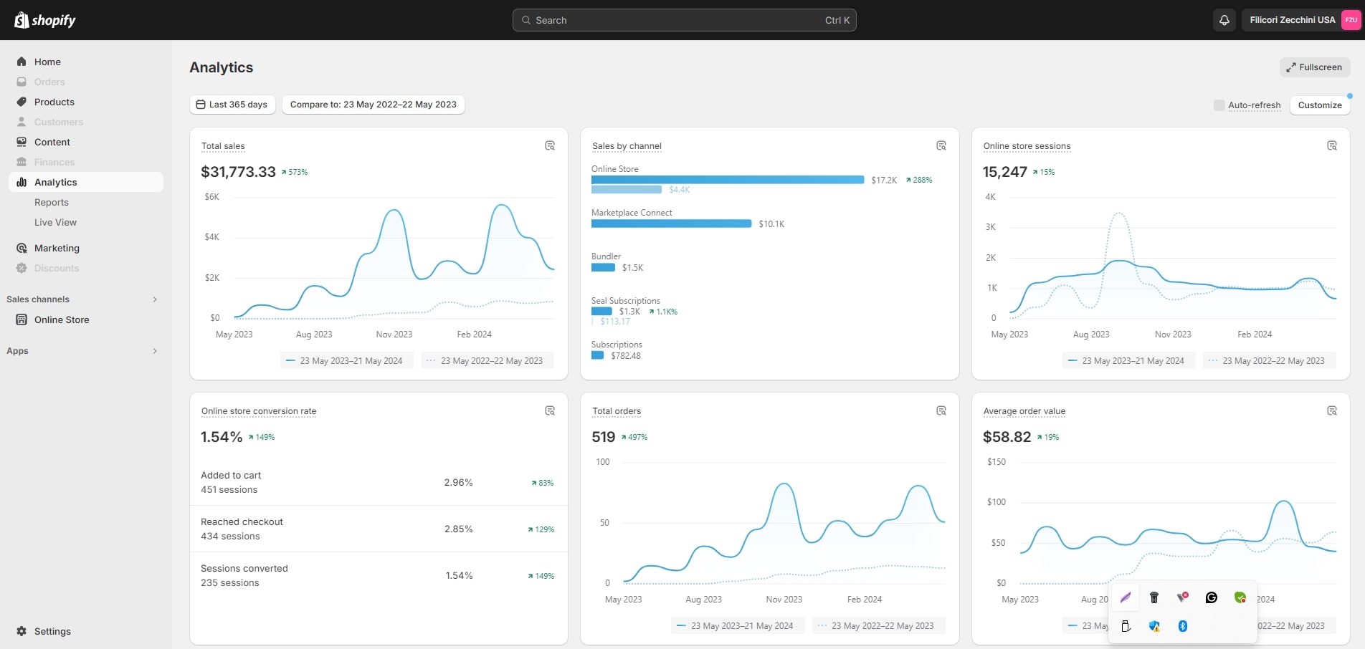Click the Fullscreen button
Screen dimensions: 1365x649
[1315, 67]
